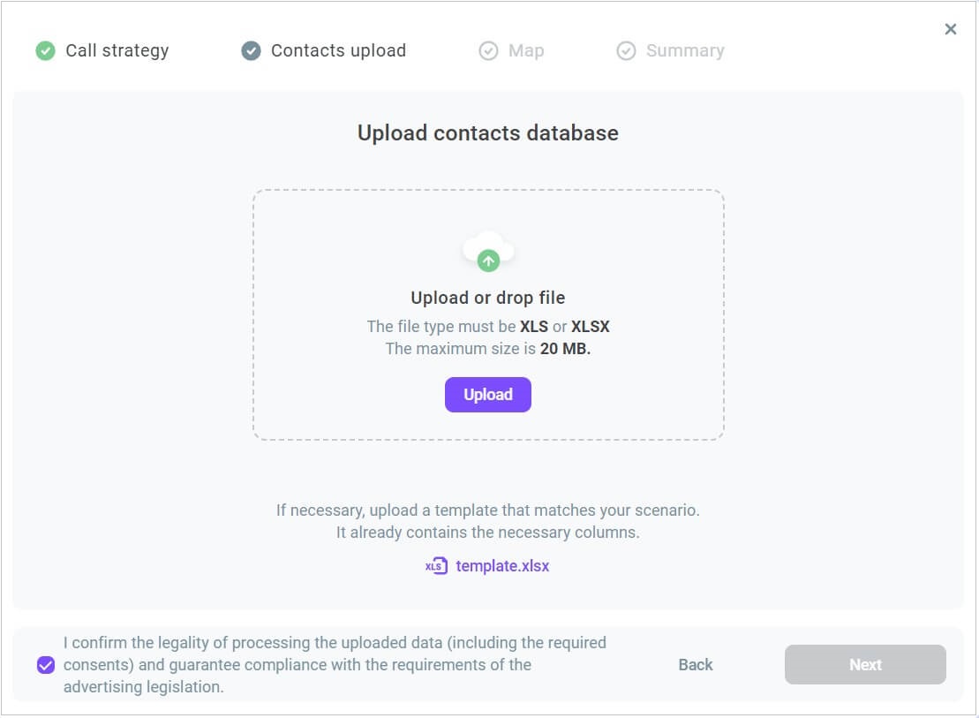Click the green Call strategy checkmark icon

[x=45, y=50]
